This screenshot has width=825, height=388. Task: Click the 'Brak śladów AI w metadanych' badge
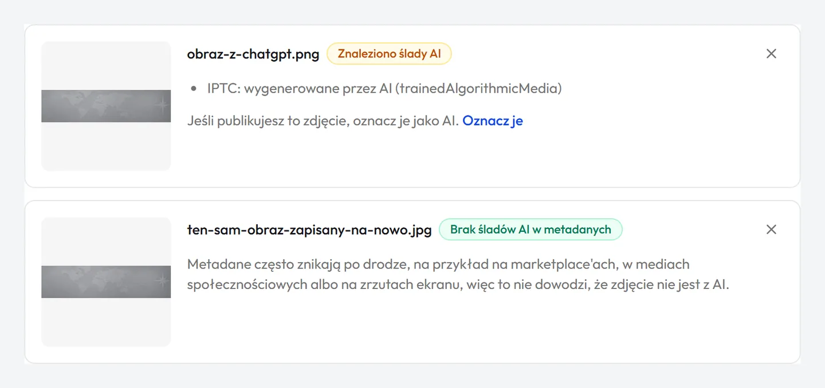coord(531,229)
